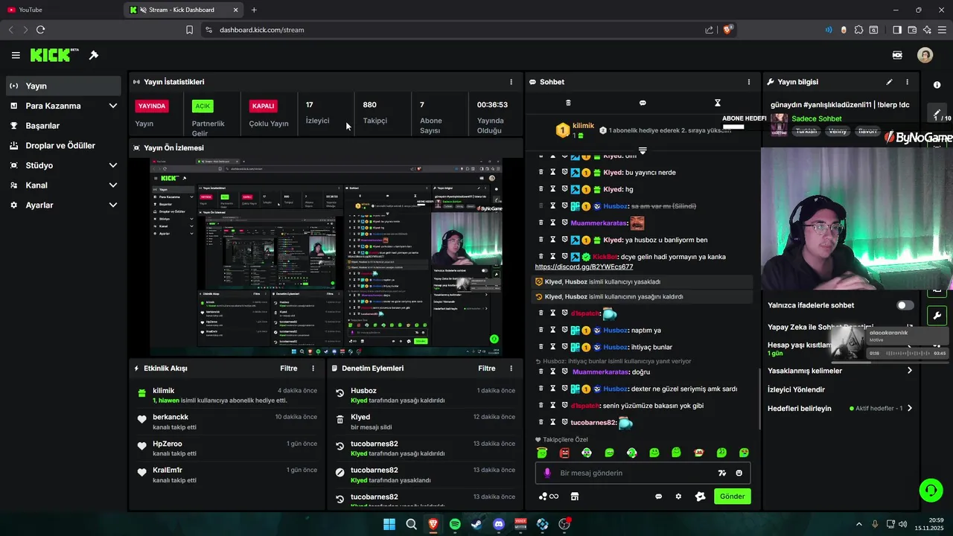Click the pin icon beside Kick logo
This screenshot has height=536, width=953.
pyautogui.click(x=94, y=55)
